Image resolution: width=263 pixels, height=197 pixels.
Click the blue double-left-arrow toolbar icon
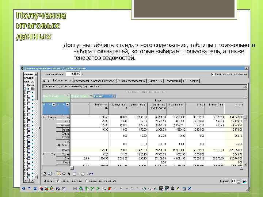click(x=23, y=189)
